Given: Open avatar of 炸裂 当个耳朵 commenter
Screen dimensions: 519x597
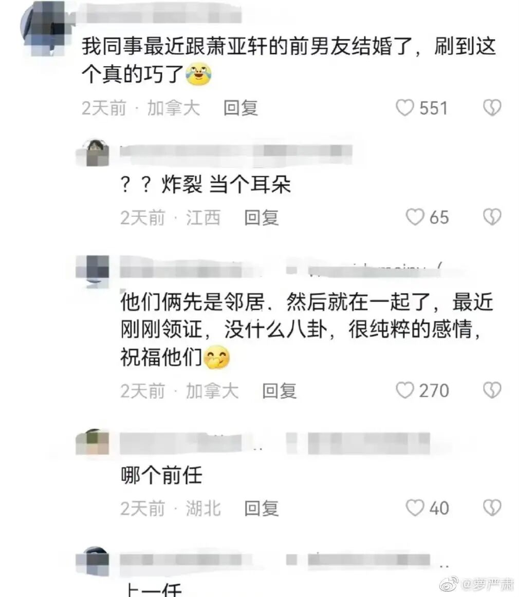Looking at the screenshot, I should (92, 152).
